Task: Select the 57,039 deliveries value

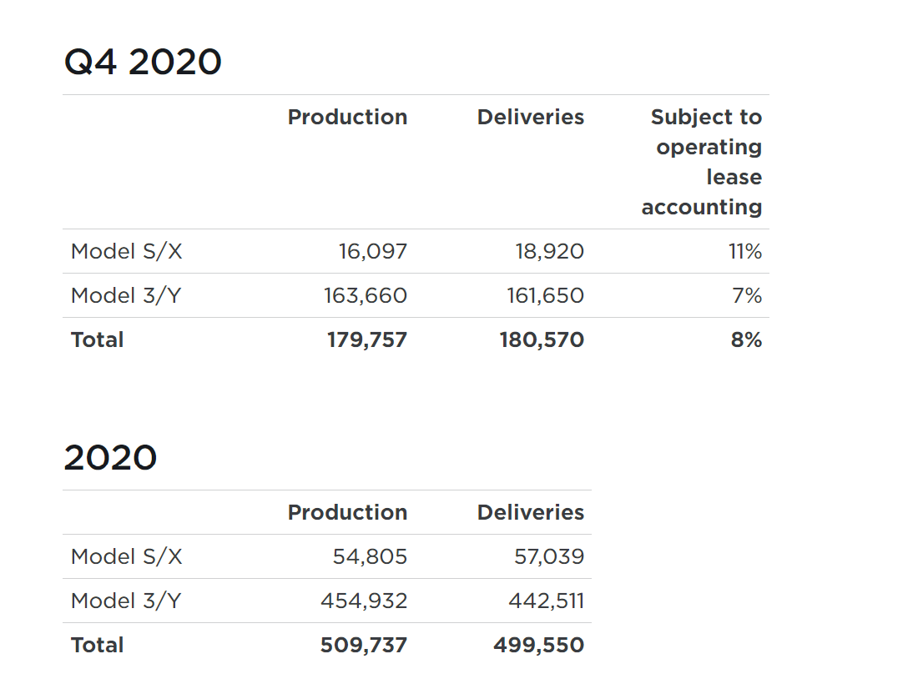Action: [549, 557]
